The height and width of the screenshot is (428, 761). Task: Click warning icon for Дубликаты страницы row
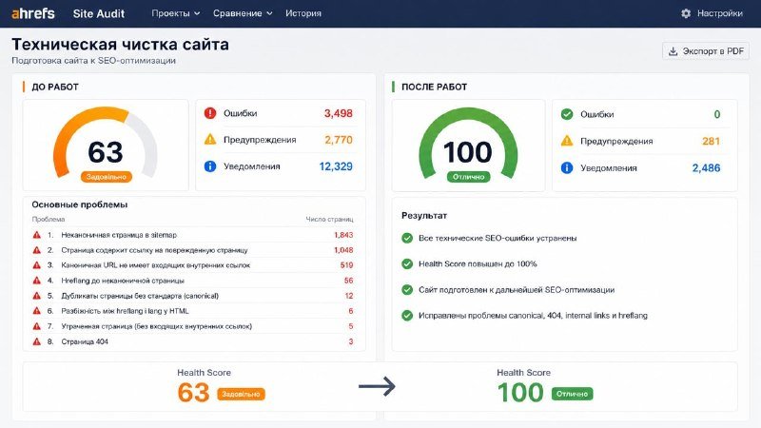pos(36,296)
